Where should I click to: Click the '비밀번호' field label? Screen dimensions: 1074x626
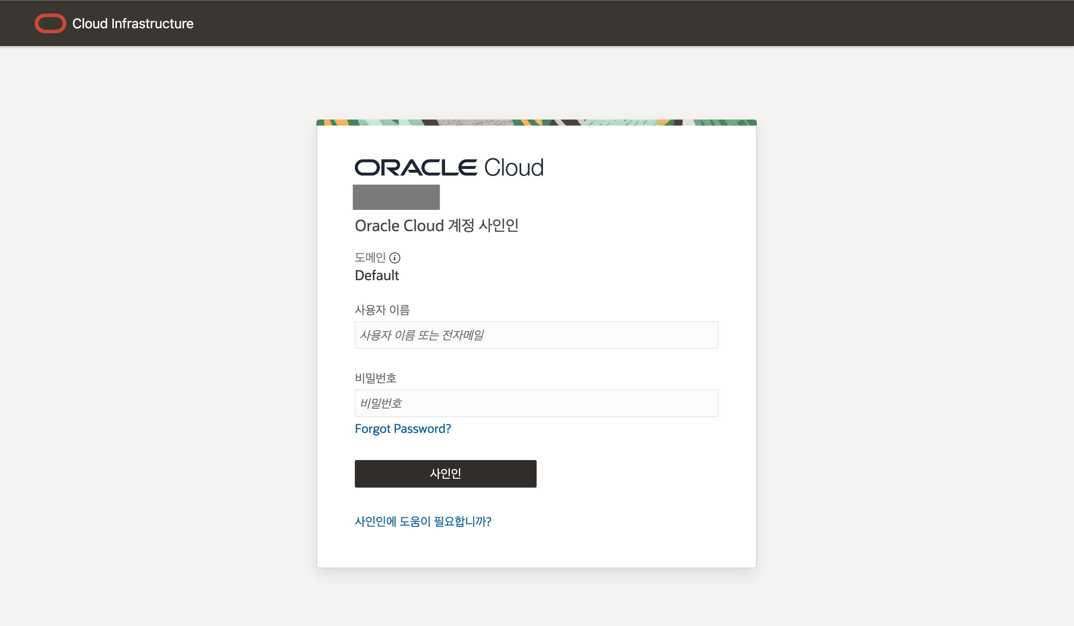click(x=376, y=378)
